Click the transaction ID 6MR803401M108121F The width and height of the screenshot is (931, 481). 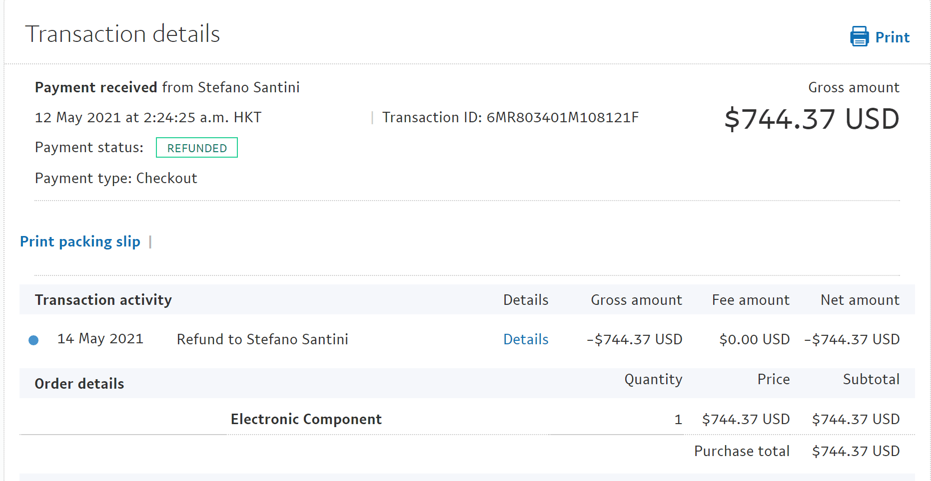562,117
